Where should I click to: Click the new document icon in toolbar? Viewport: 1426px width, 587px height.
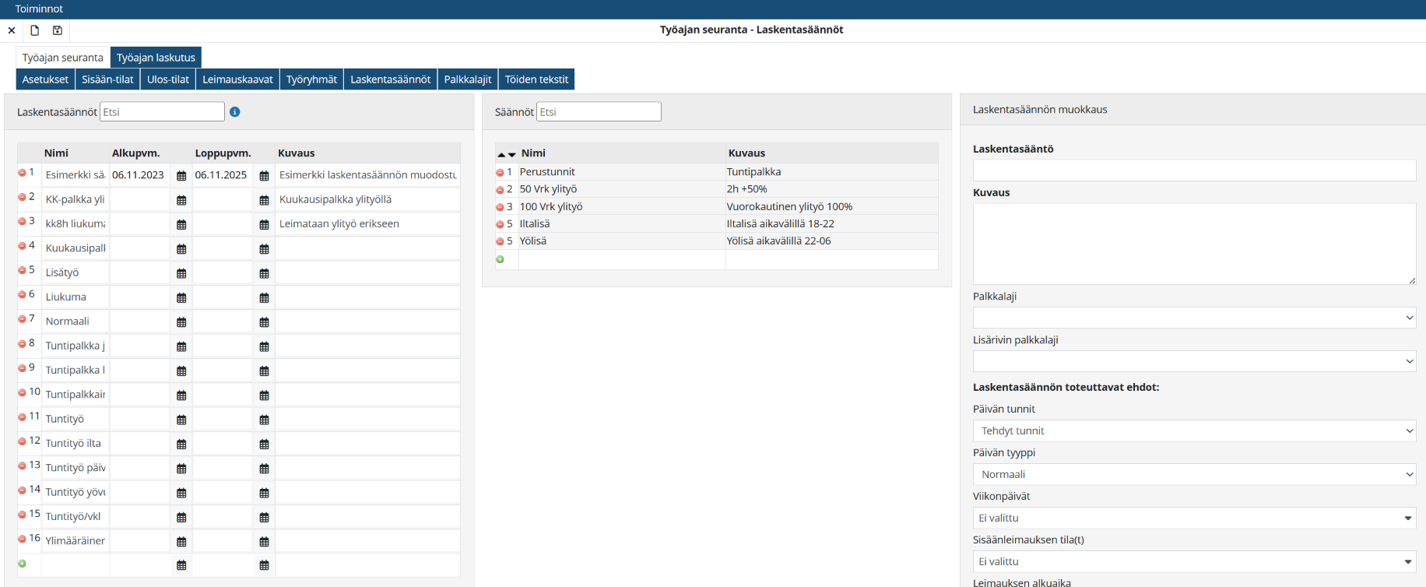pyautogui.click(x=34, y=30)
